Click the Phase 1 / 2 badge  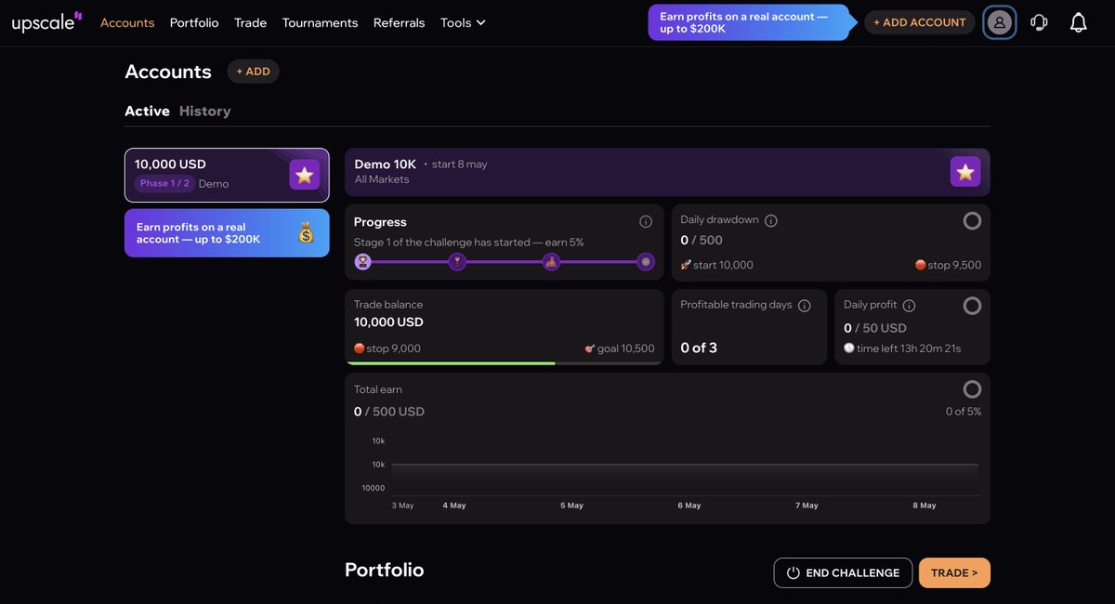coord(164,184)
